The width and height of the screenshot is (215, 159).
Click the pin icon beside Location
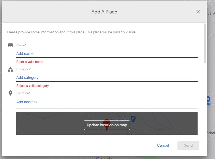pyautogui.click(x=10, y=93)
